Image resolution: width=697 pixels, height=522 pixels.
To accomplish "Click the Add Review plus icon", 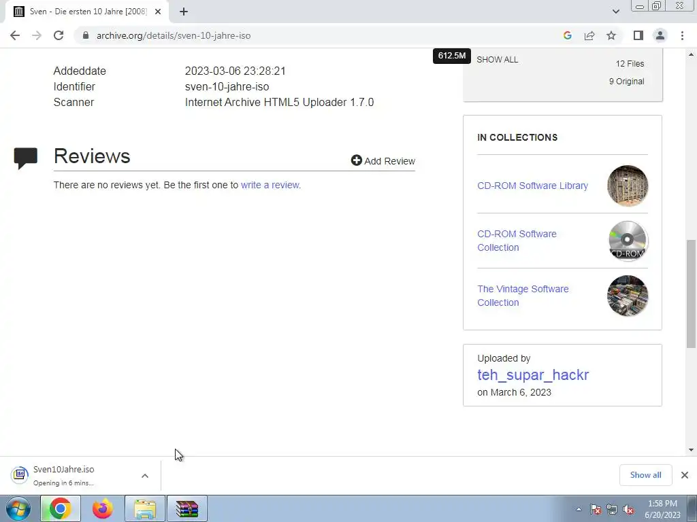I will point(357,160).
